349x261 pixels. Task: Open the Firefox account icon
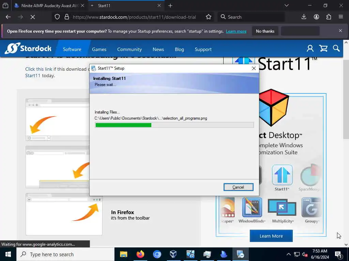(x=316, y=17)
